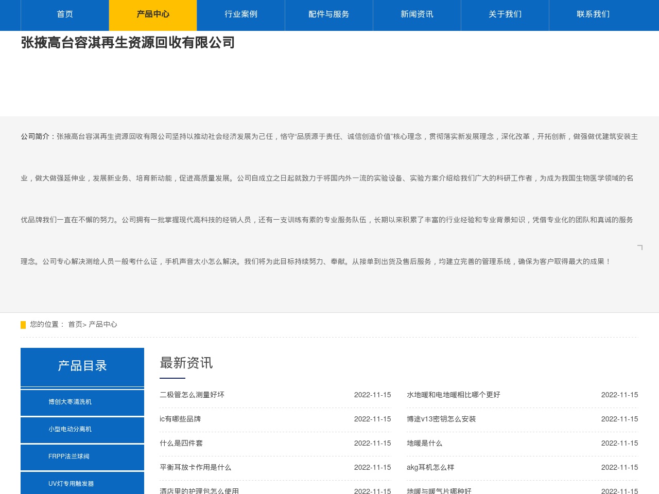Click date beside 什么是四件套
This screenshot has height=494, width=659.
pos(373,443)
